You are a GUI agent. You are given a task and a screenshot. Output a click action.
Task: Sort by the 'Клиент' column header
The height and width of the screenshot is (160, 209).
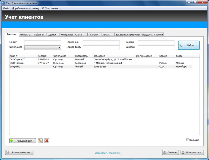(x=23, y=56)
